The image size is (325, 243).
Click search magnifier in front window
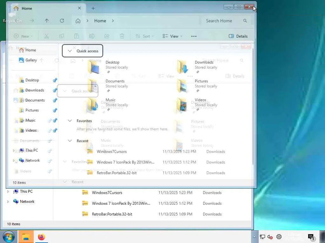pyautogui.click(x=245, y=21)
